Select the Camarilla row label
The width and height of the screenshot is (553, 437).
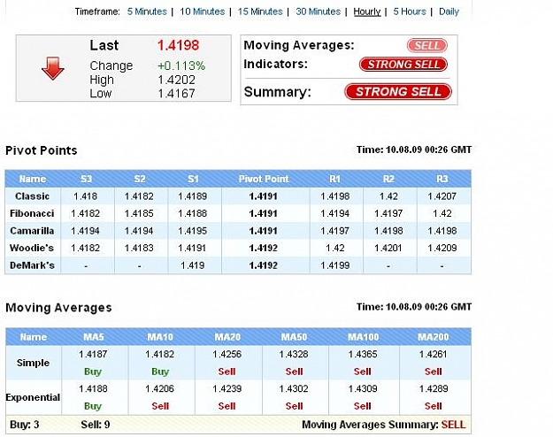[32, 231]
